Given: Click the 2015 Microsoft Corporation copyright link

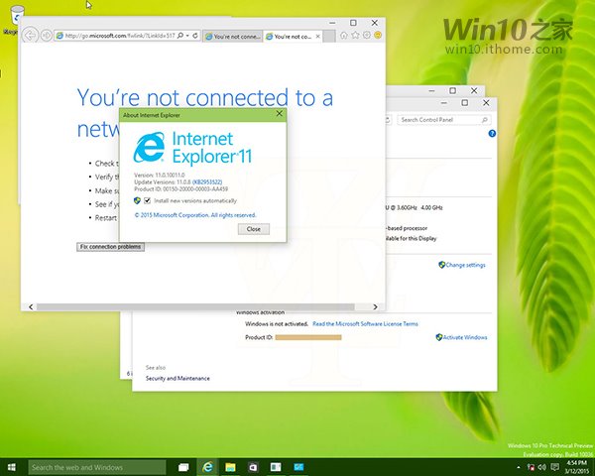Looking at the screenshot, I should click(195, 215).
